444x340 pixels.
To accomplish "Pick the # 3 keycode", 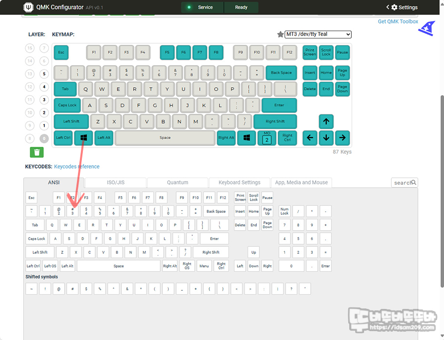I will [73, 211].
